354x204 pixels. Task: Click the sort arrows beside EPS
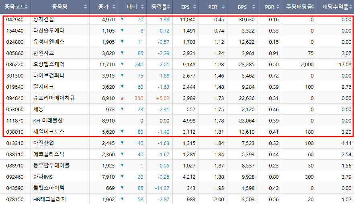pos(194,7)
